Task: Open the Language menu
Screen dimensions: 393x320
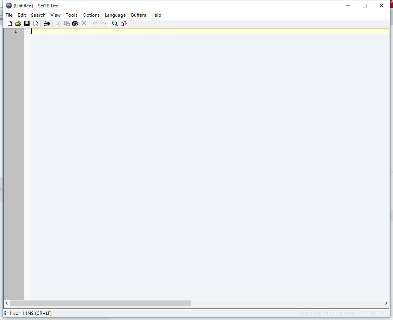Action: pos(115,15)
